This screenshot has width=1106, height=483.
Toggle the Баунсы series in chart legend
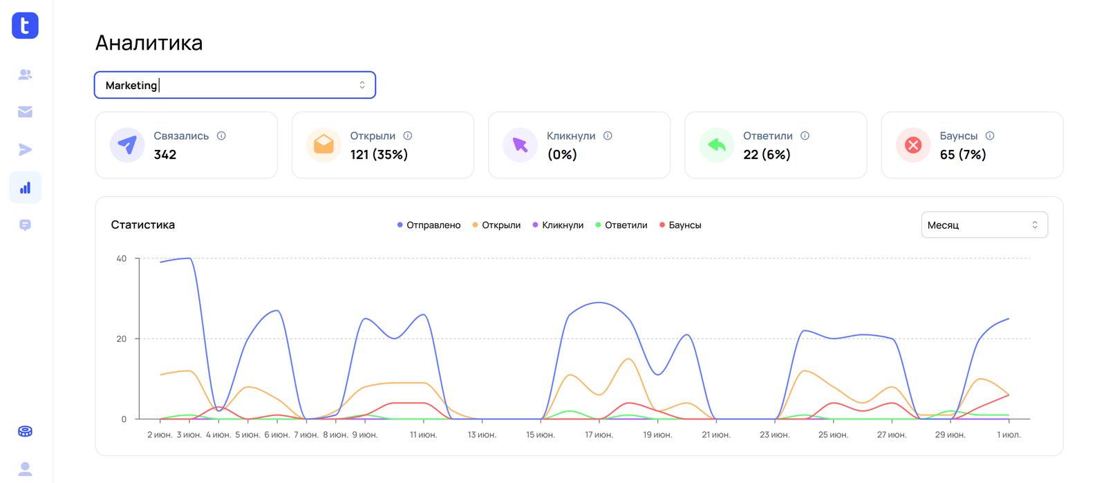pyautogui.click(x=680, y=225)
